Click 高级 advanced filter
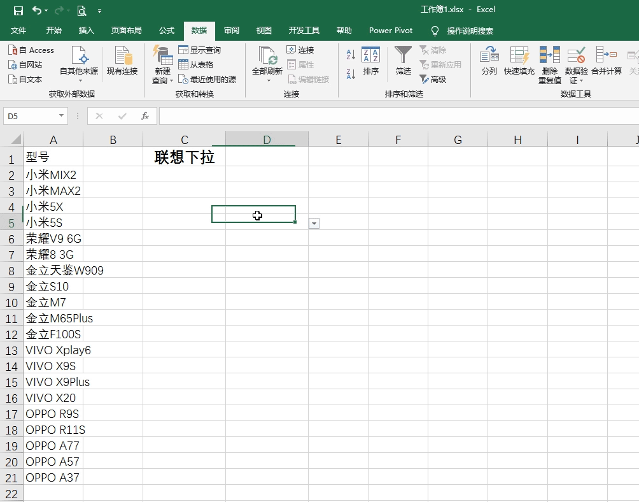Image resolution: width=639 pixels, height=502 pixels. (x=433, y=79)
